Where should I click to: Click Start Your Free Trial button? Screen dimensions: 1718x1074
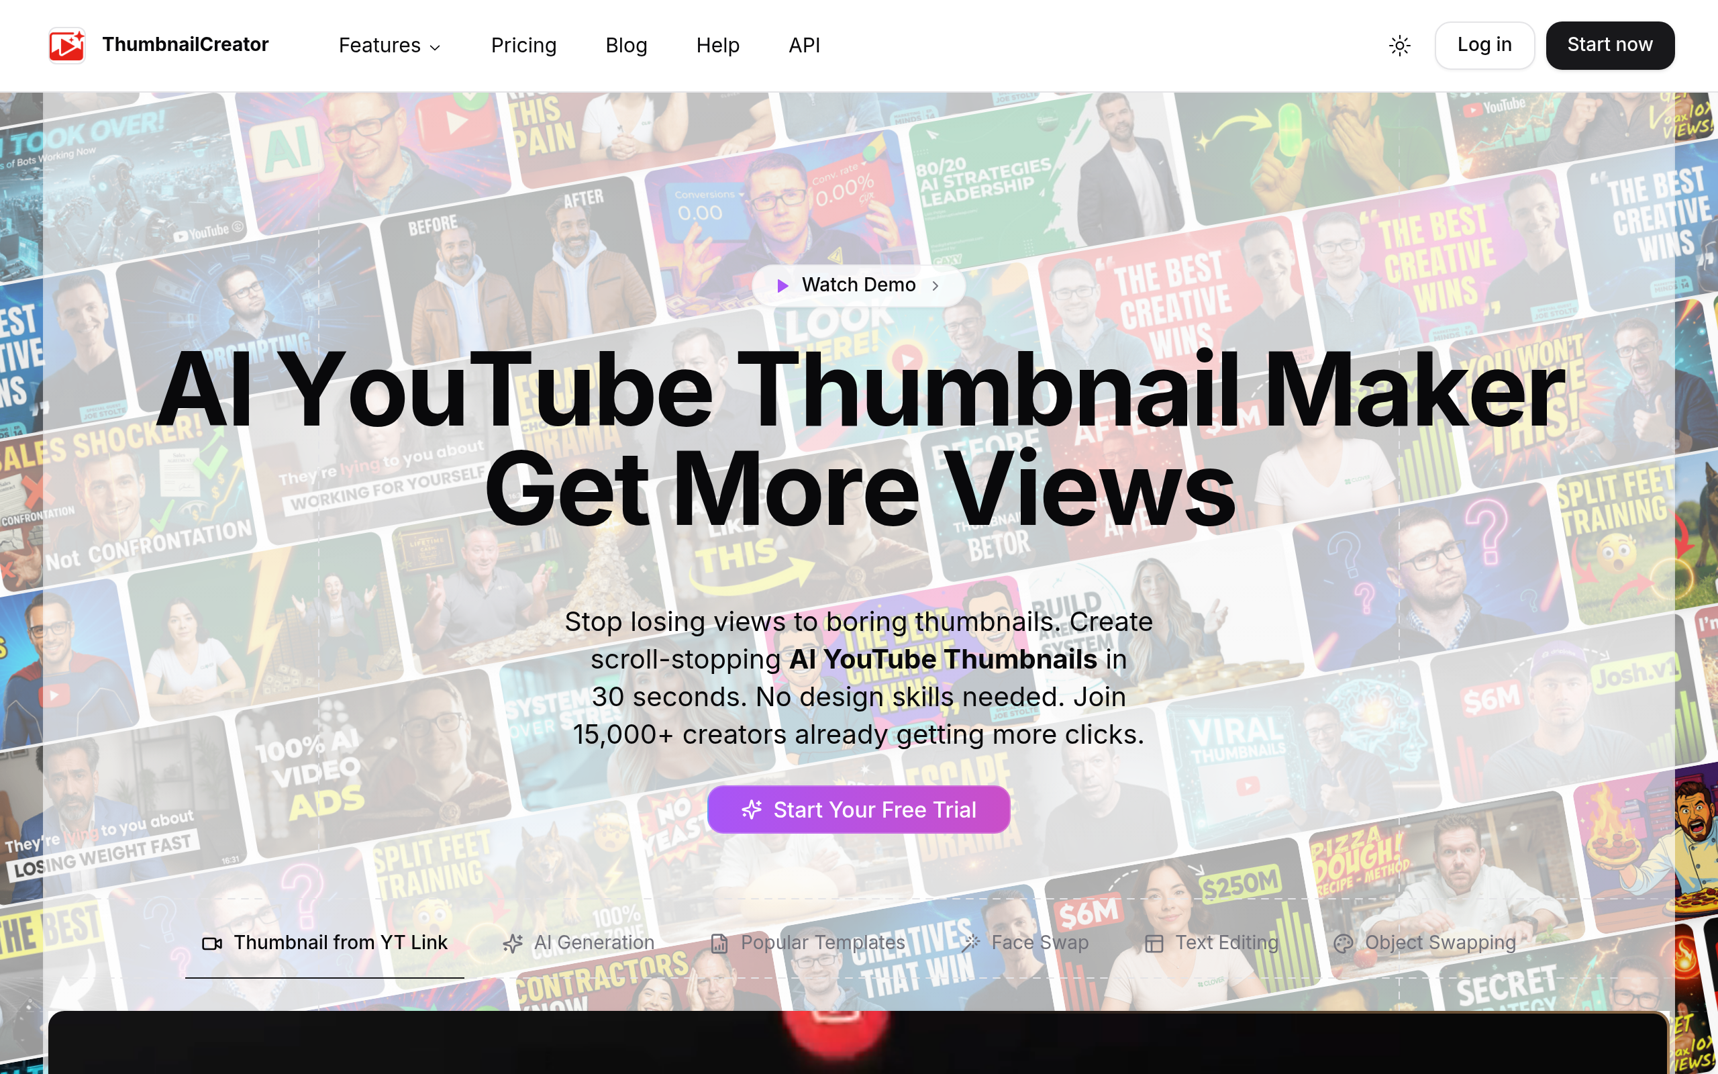point(858,810)
